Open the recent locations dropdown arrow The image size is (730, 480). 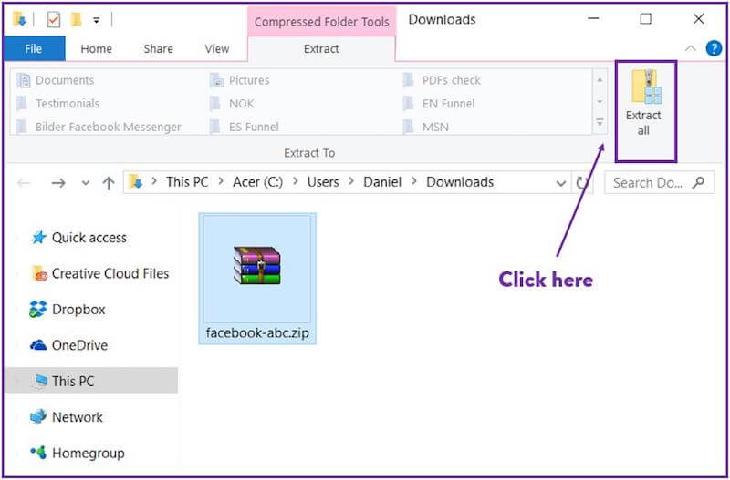85,183
